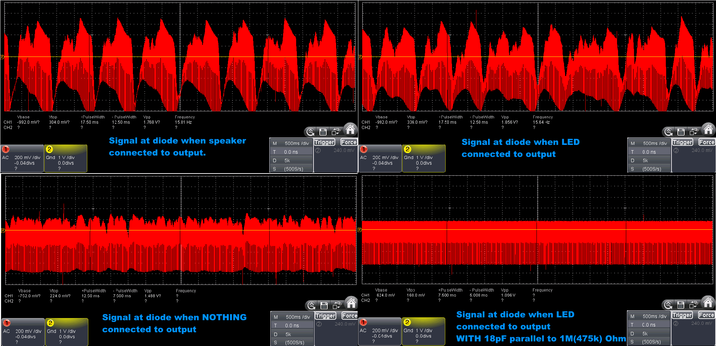Viewport: 716px width, 346px height.
Task: Open the Trigger menu in the speaker panel
Action: tap(324, 142)
